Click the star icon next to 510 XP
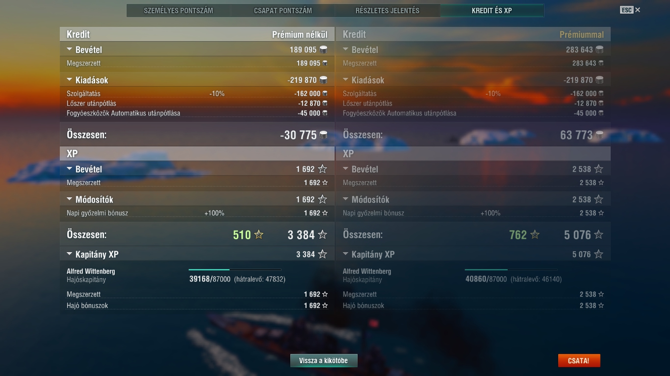 coord(259,235)
